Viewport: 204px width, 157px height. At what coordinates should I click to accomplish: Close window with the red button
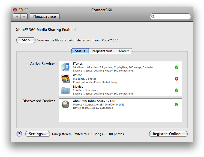coord(15,10)
